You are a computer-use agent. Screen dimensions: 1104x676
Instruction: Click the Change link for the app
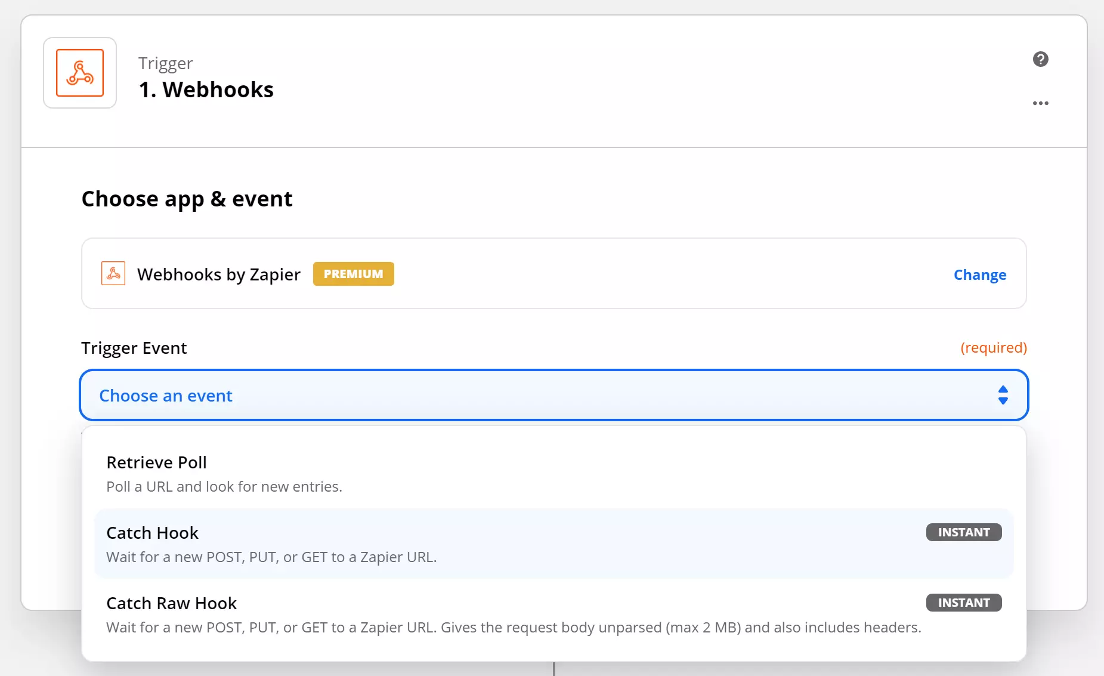(979, 274)
